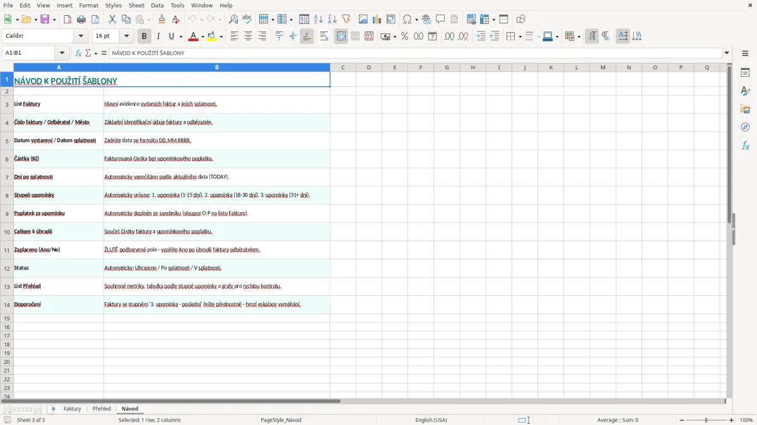Click the Export as PDF icon
This screenshot has width=757, height=425.
click(x=67, y=20)
